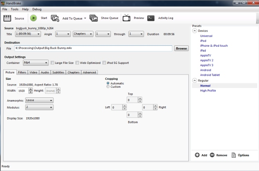The height and width of the screenshot is (171, 259).
Task: Tick the Web Optimized checkbox
Action: pos(77,63)
